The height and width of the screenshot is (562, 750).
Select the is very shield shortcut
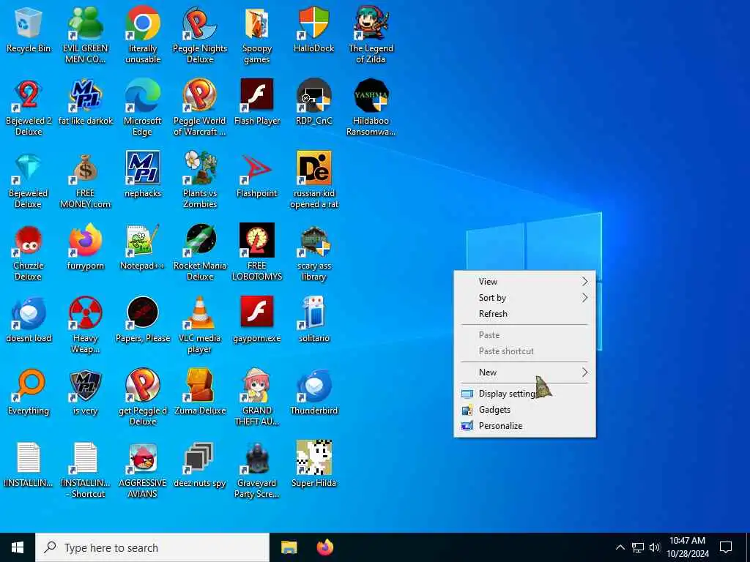[86, 392]
